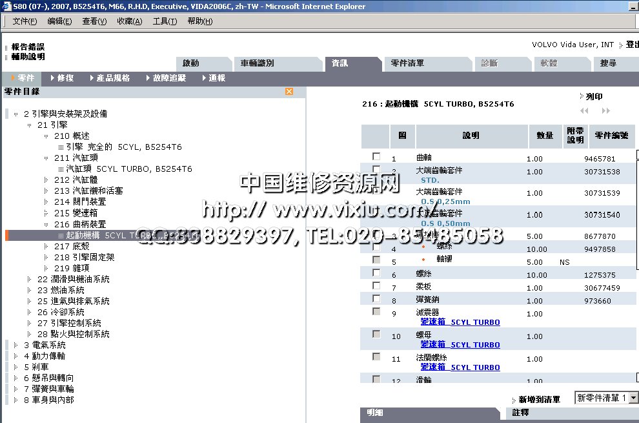This screenshot has height=423, width=639.
Task: Open 變速箱 5CYL TURBO link under 減震器
Action: pos(460,322)
